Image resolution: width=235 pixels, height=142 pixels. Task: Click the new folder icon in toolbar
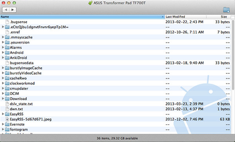coord(226,10)
